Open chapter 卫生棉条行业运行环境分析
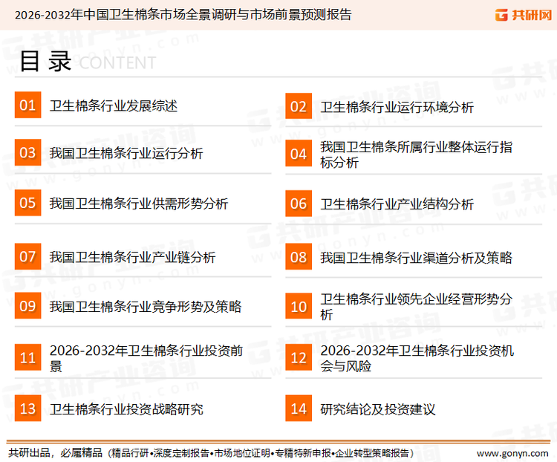 (x=397, y=107)
